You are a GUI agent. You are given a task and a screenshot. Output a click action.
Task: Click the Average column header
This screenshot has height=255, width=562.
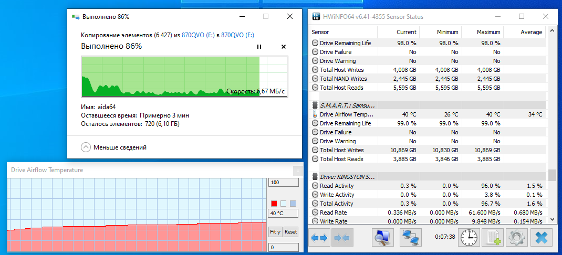524,32
